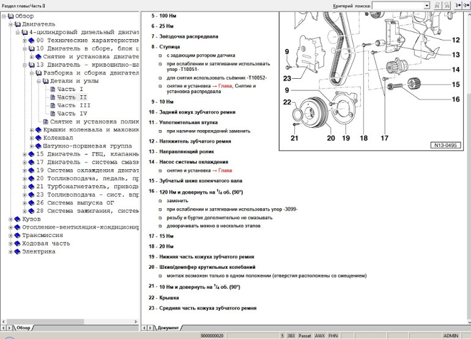Select 20 Топливоподача, педаль tree row
This screenshot has height=339, width=471.
point(87,178)
